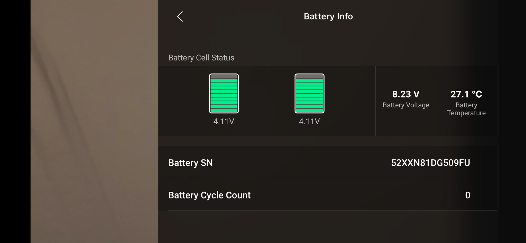
Task: Select the Battery SN label
Action: (x=190, y=163)
